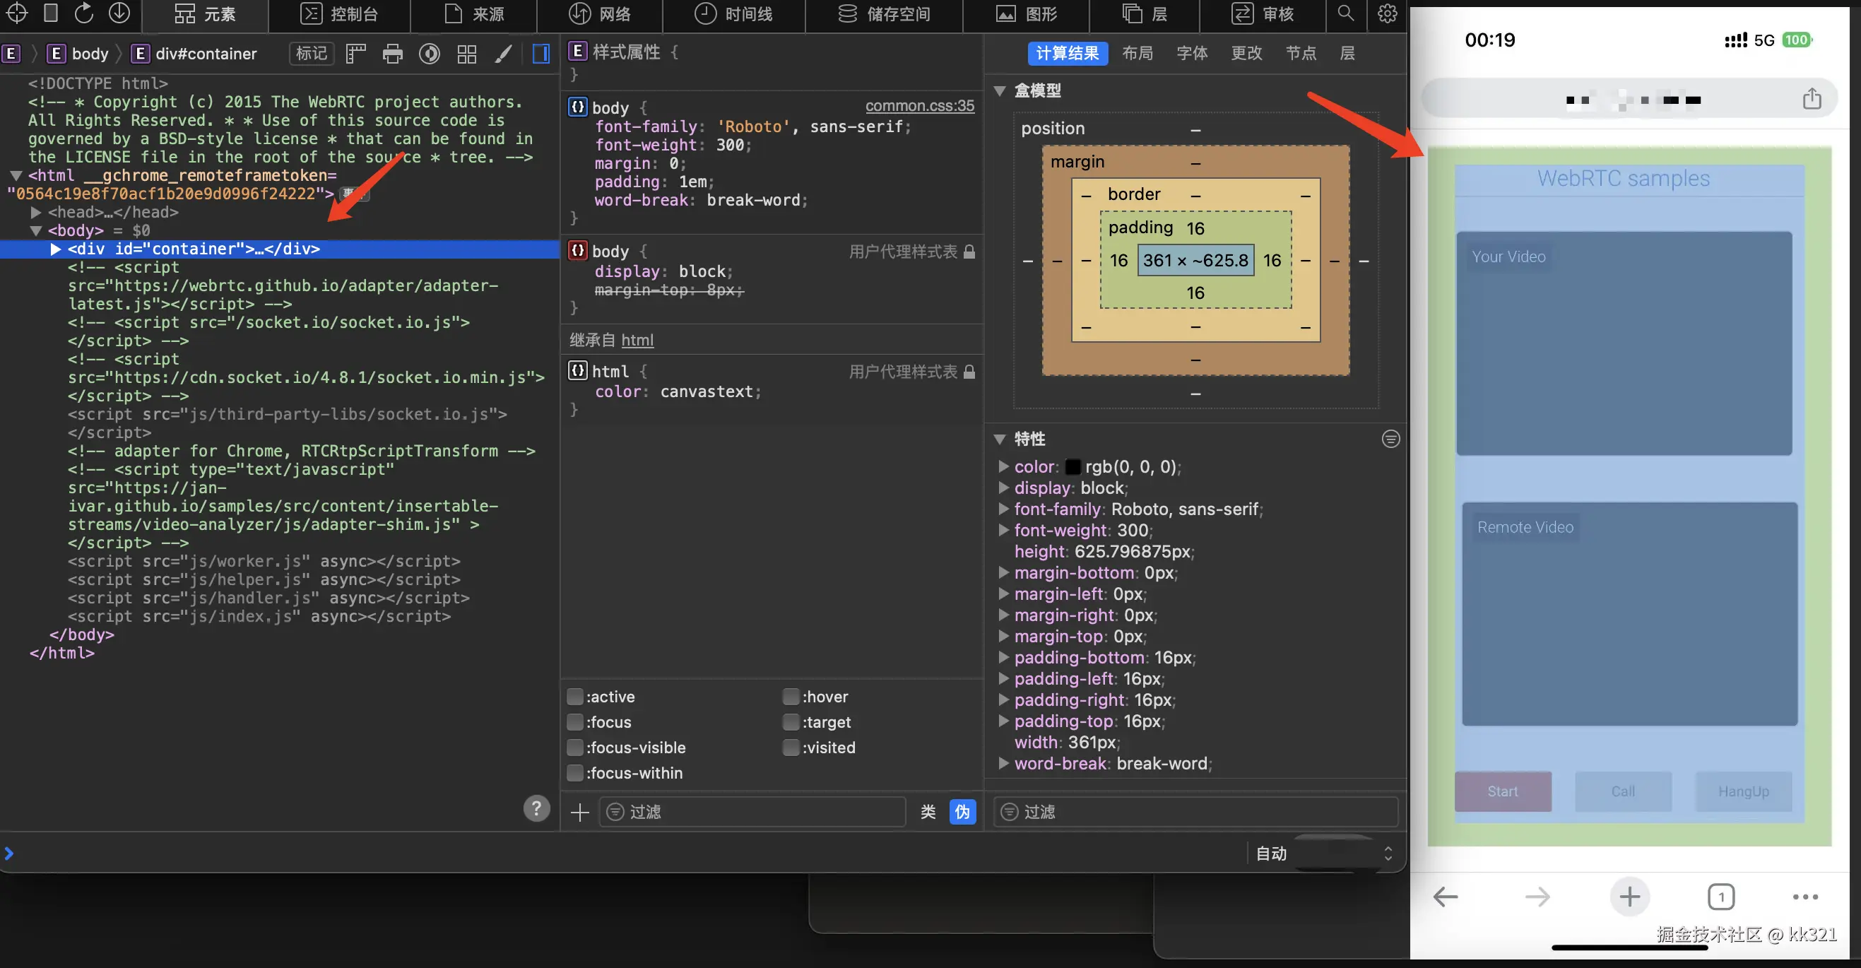Viewport: 1861px width, 968px height.
Task: Click filter options icon beside 特性
Action: [1390, 439]
